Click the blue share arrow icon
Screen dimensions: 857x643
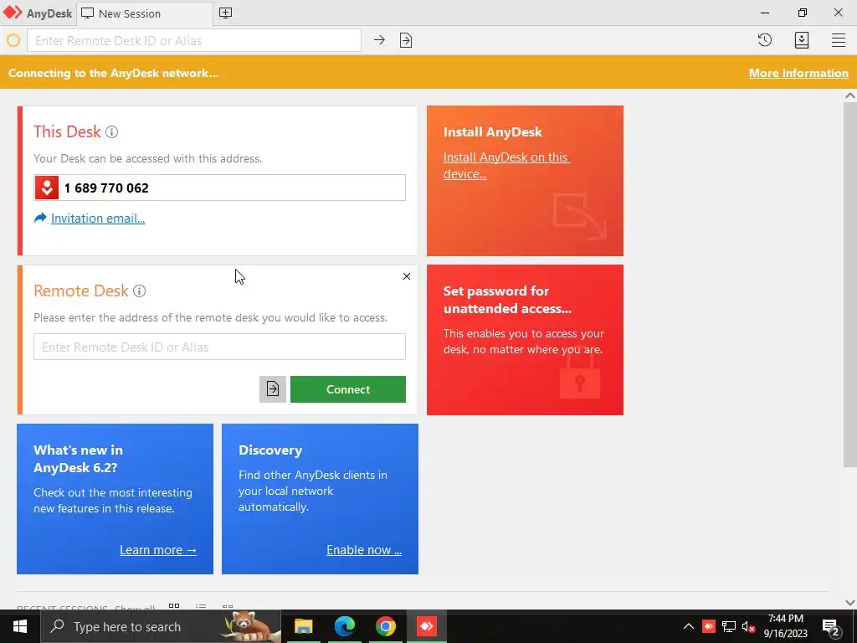[40, 219]
